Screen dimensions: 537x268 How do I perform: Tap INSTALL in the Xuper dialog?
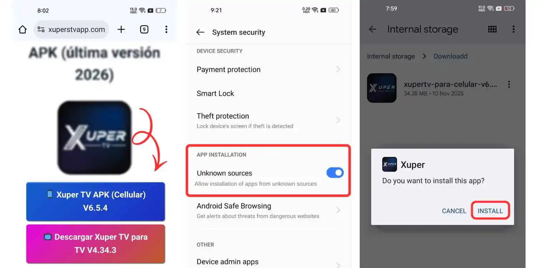pos(490,211)
